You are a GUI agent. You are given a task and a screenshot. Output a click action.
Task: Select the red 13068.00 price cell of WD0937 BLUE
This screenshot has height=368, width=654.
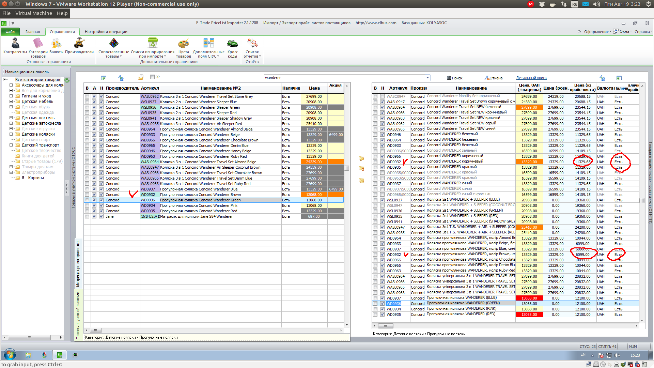(x=529, y=298)
